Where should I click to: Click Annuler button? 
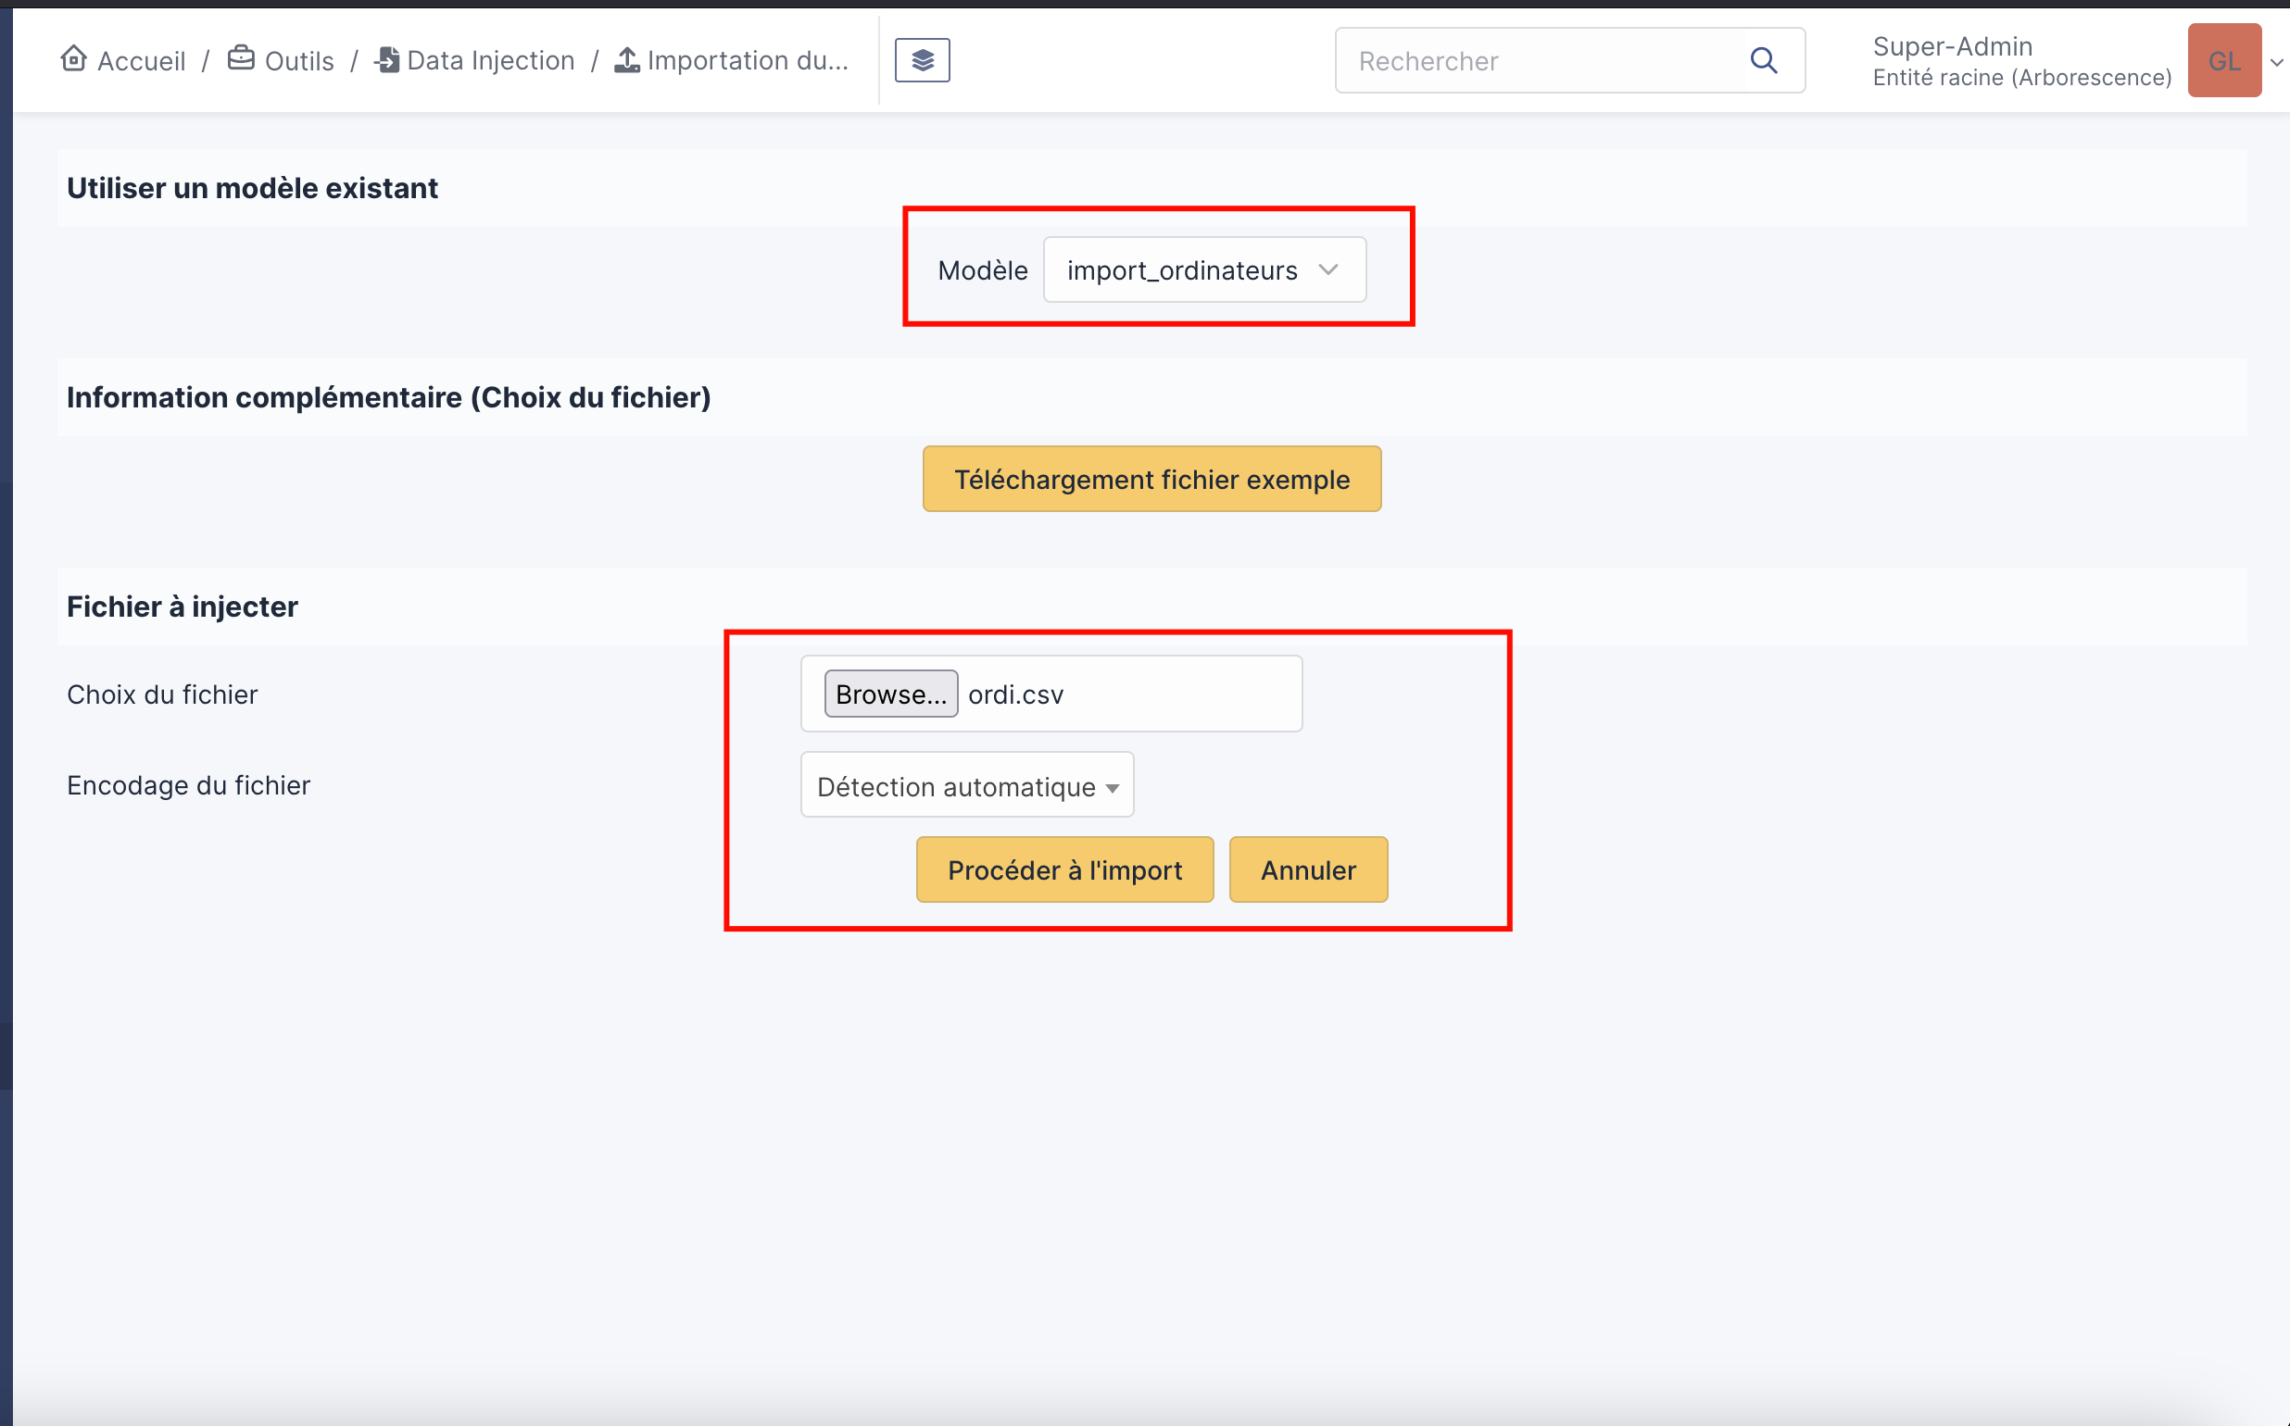point(1308,869)
